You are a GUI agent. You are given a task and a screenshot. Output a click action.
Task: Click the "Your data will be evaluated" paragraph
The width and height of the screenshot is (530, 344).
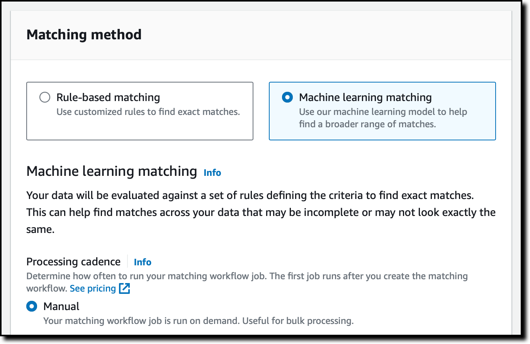(x=250, y=196)
